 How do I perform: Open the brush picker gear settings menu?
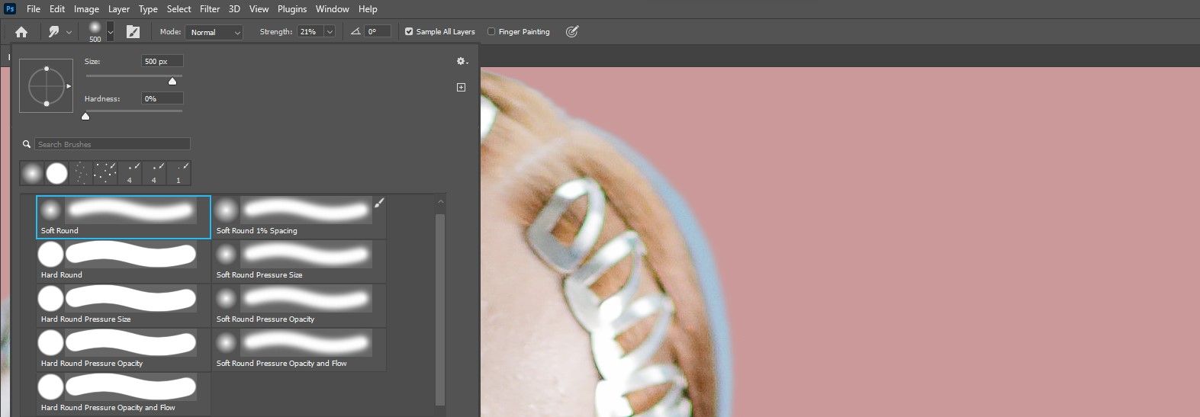click(x=462, y=61)
